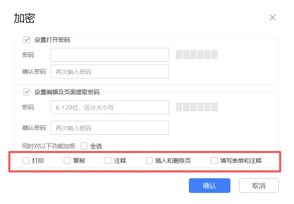Click the 6-128位，区分大小写 password field

click(110, 107)
